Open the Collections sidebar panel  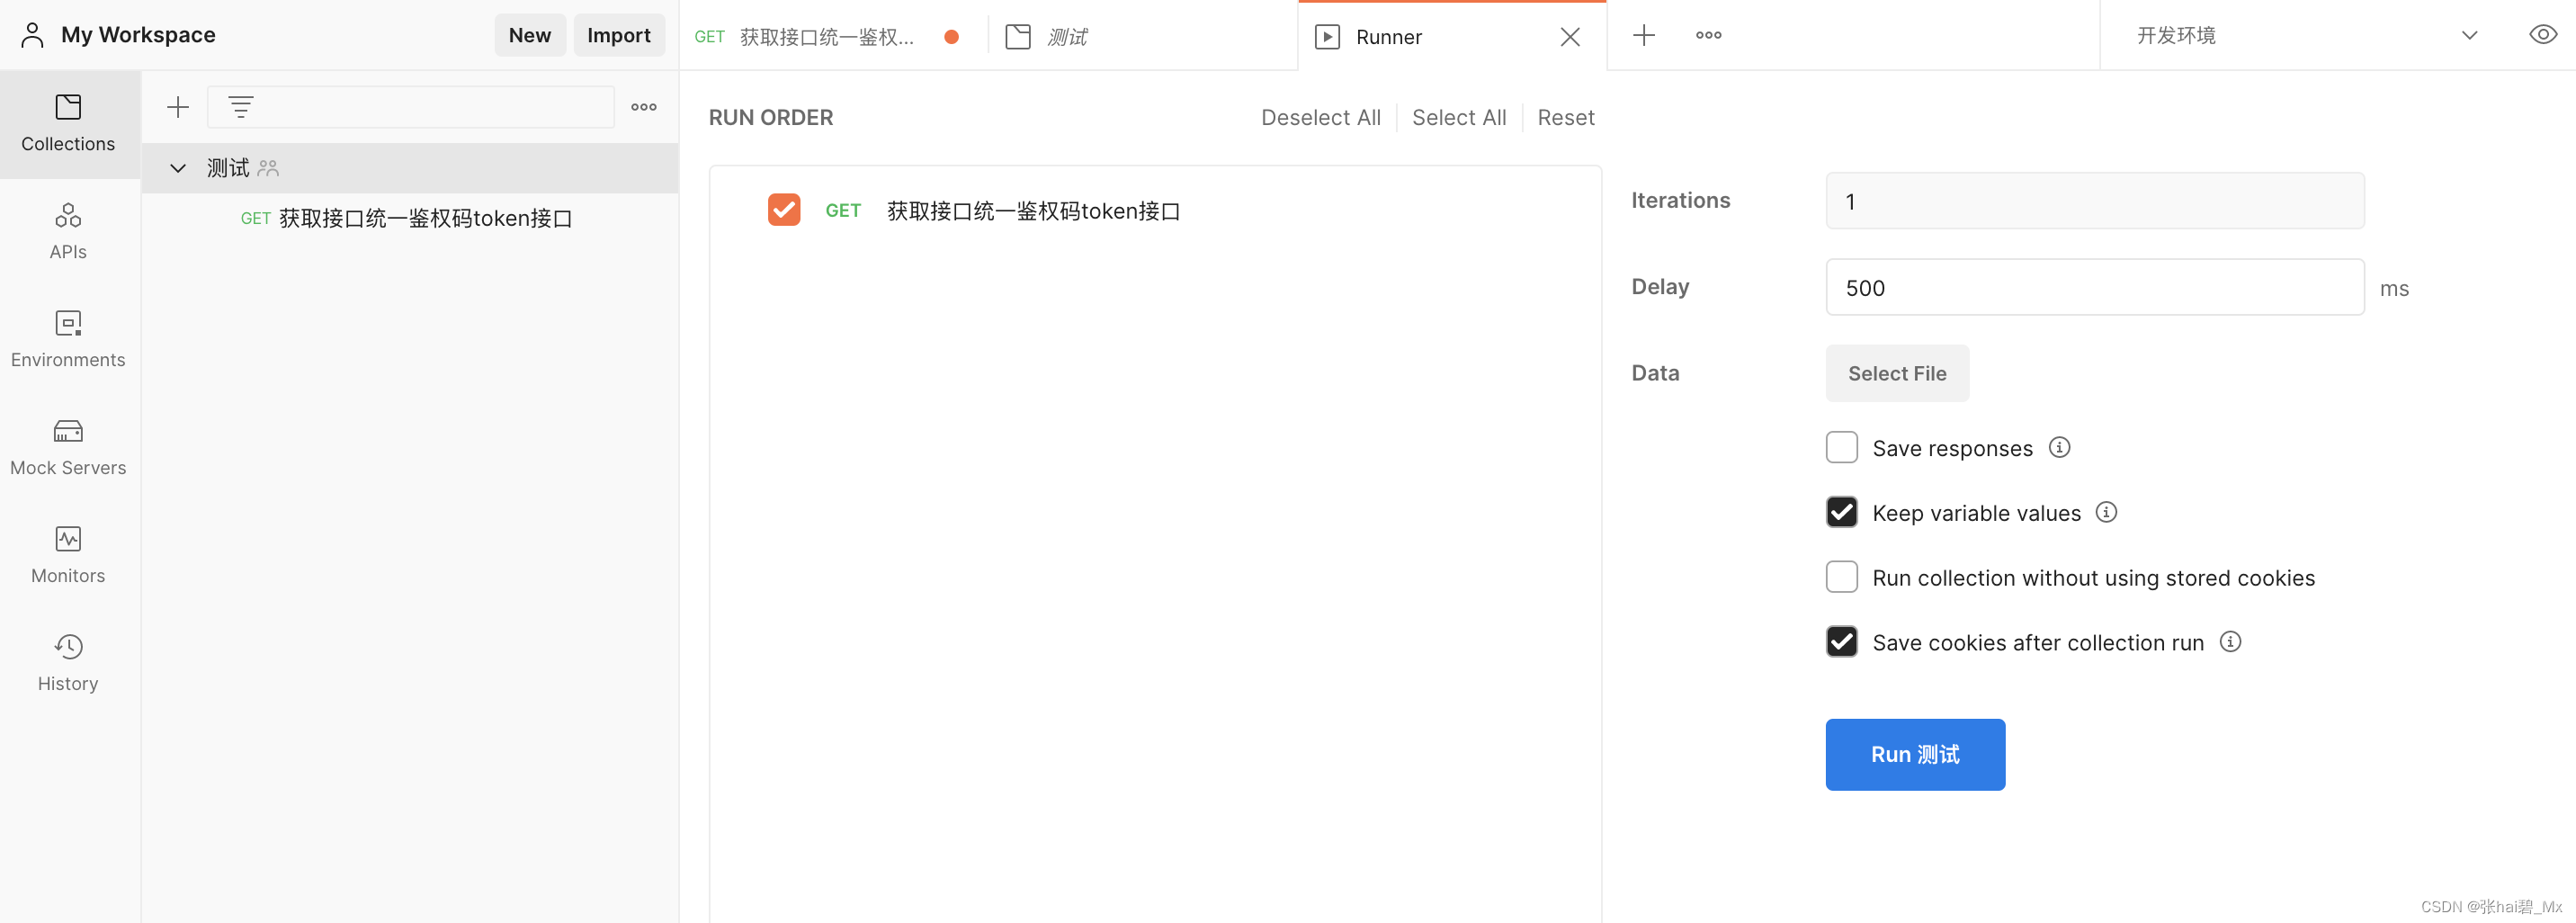click(x=68, y=124)
